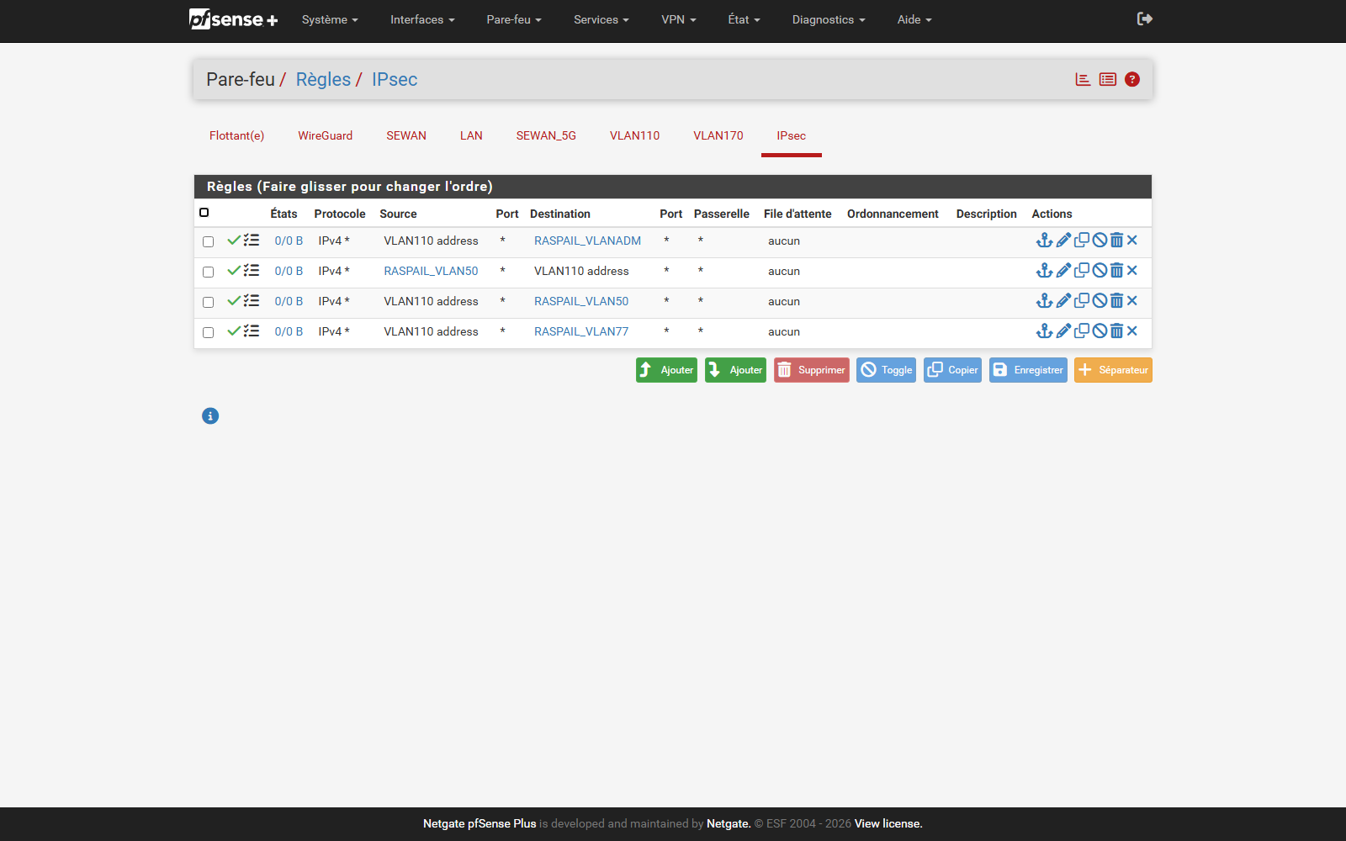
Task: Open states 0/0 B for RASPAIL_VLANADM rule
Action: click(289, 241)
